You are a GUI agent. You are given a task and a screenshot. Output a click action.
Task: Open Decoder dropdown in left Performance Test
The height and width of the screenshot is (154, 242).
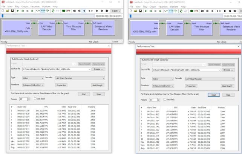[103, 78]
